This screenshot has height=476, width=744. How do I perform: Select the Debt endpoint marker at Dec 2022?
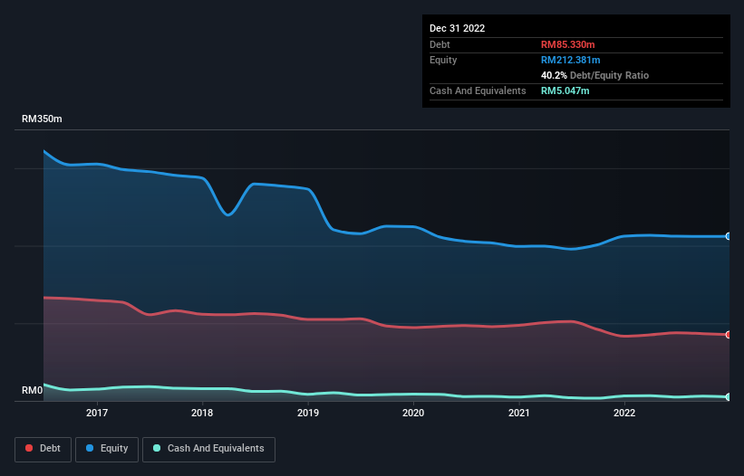(x=729, y=335)
